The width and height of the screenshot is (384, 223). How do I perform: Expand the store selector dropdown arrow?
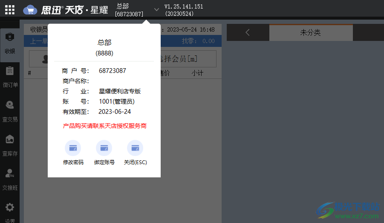point(156,9)
